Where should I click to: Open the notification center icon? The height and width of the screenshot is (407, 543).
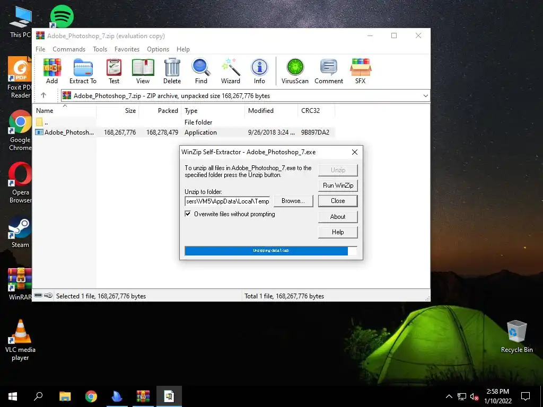[x=526, y=396]
